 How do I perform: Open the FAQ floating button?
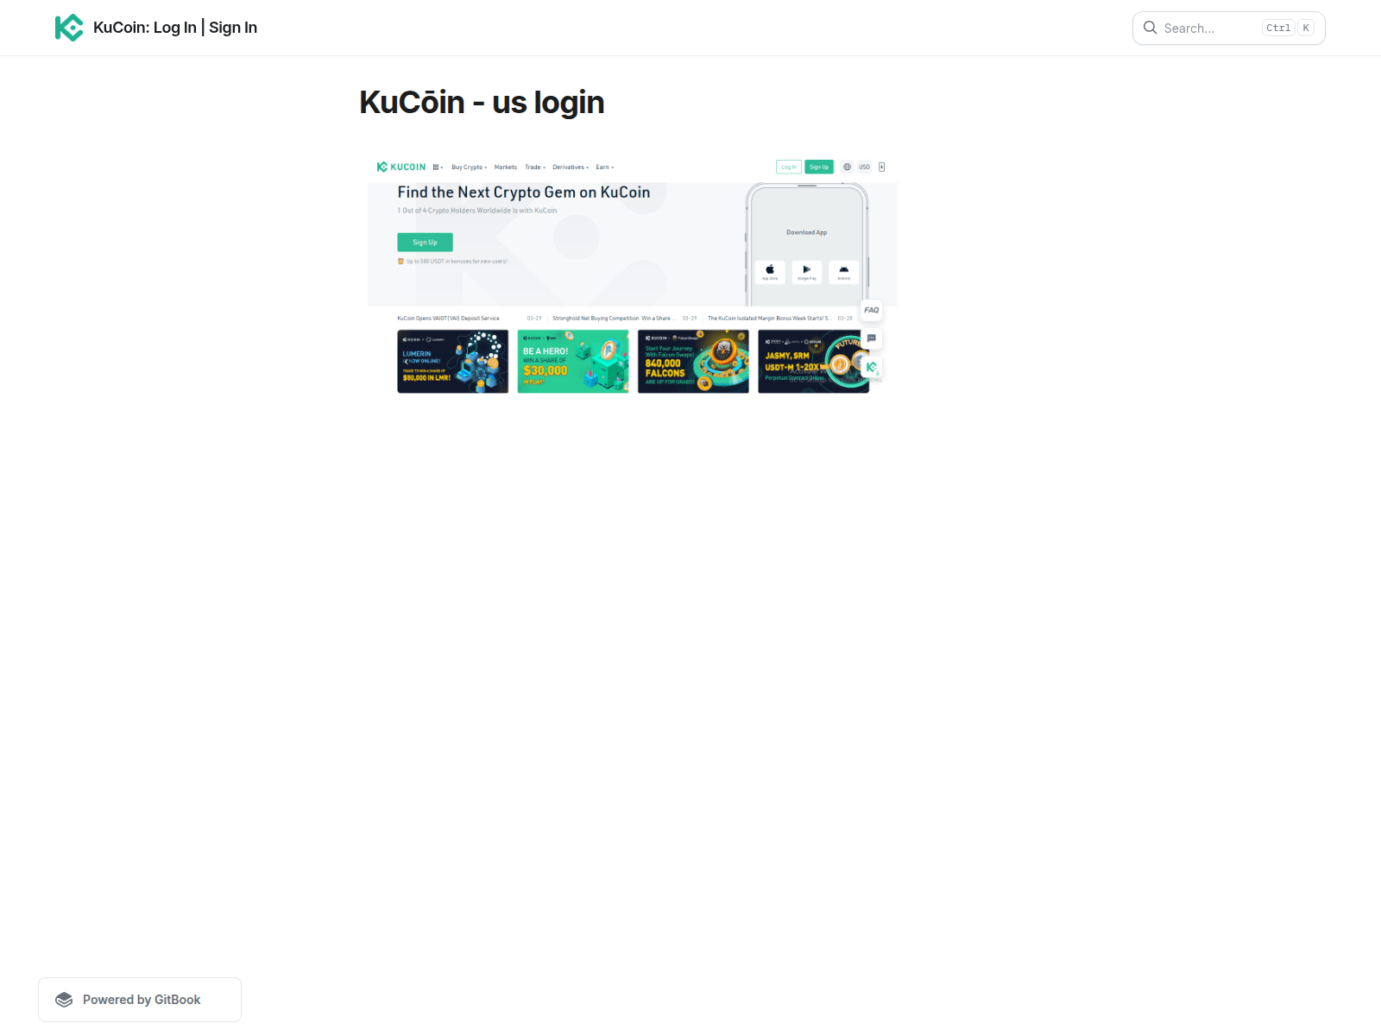(x=872, y=310)
